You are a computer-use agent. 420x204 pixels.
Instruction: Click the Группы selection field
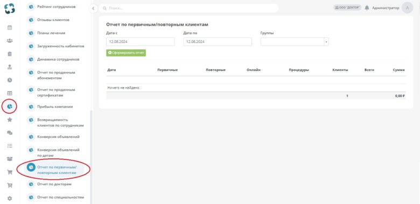click(295, 42)
